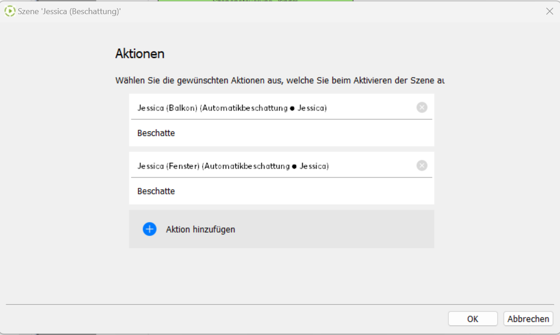Click the green bar behind the dialog
Viewport: 560px width, 335px height.
(255, 1)
